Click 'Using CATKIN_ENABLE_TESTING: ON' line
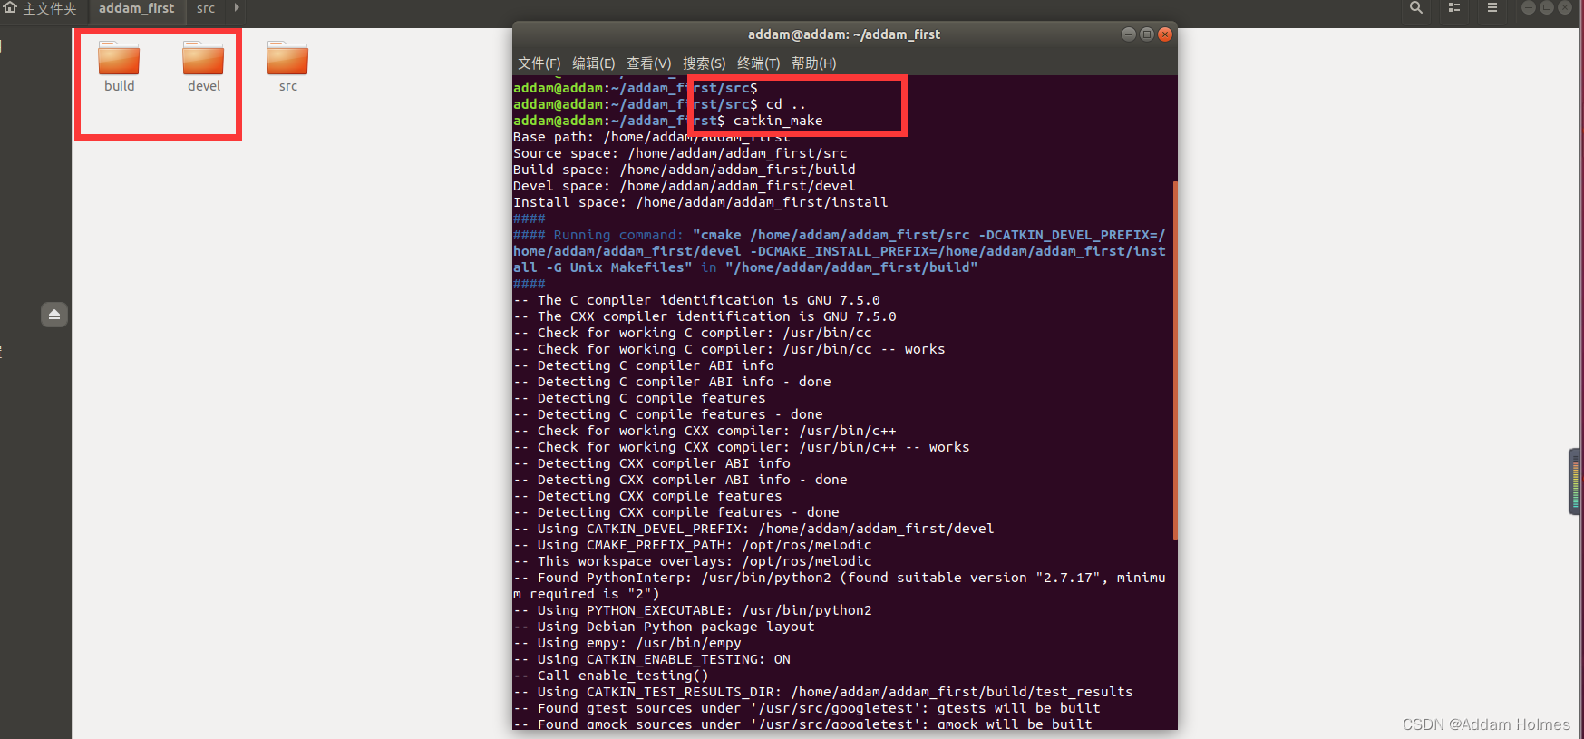The height and width of the screenshot is (739, 1584). pos(652,659)
